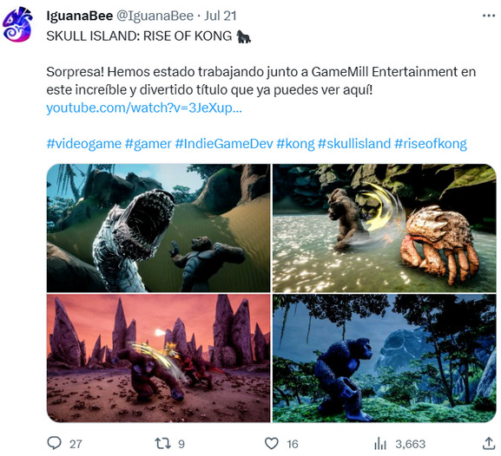Click the @IguanaBee handle
The image size is (501, 456).
coord(155,16)
